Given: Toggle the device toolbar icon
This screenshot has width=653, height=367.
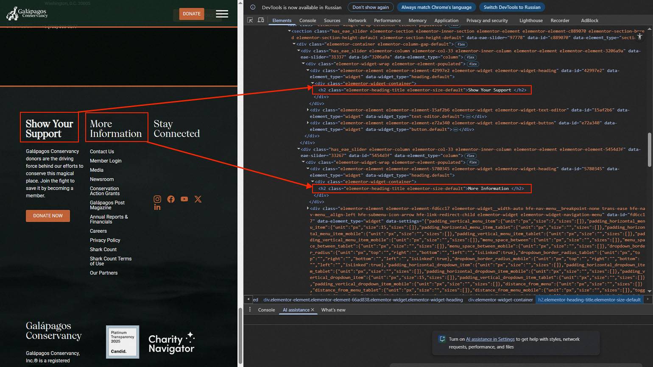Looking at the screenshot, I should [x=261, y=20].
